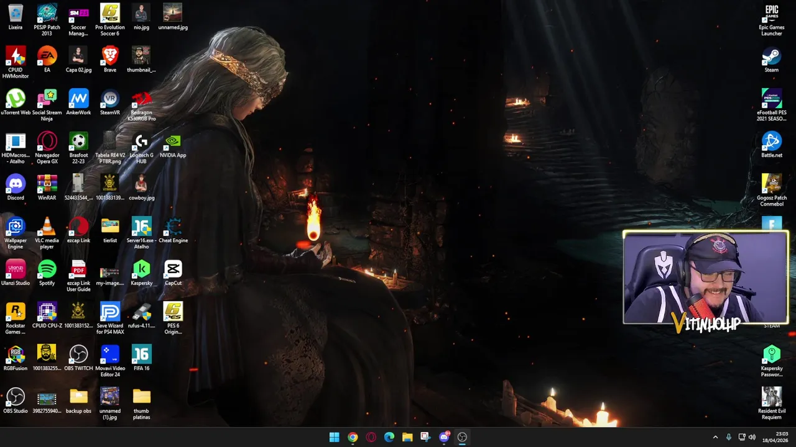Open Snipping Tool from taskbar
Image resolution: width=796 pixels, height=447 pixels.
(425, 437)
